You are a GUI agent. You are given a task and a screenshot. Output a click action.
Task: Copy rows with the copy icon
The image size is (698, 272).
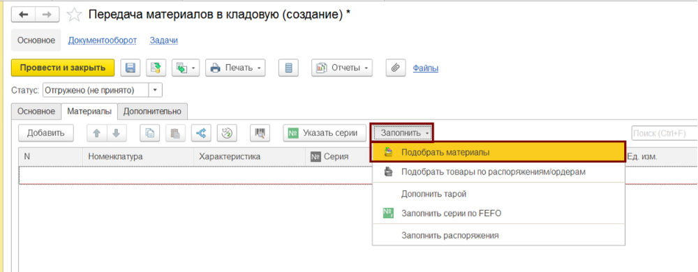point(150,133)
